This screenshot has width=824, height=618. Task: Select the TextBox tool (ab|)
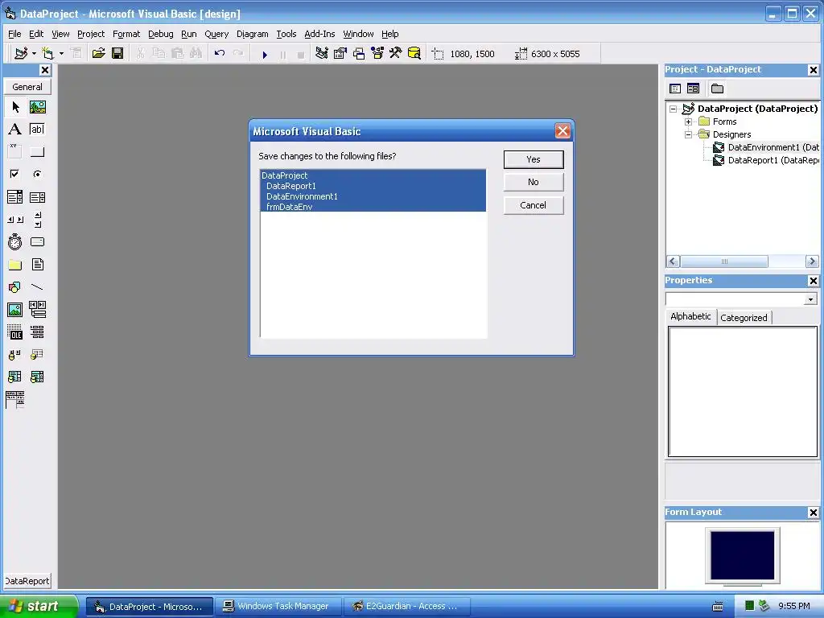(x=37, y=130)
